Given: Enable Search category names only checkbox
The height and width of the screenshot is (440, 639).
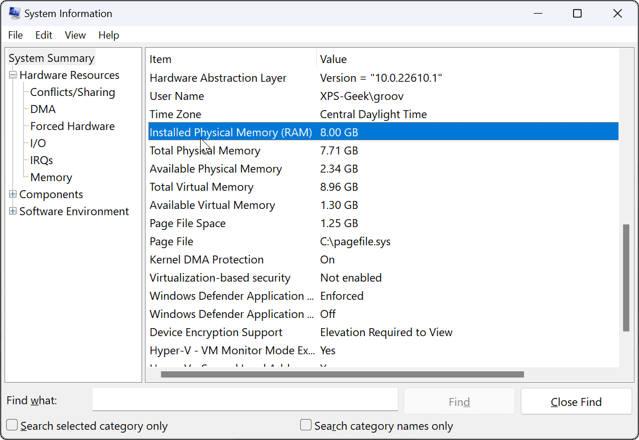Looking at the screenshot, I should [306, 425].
